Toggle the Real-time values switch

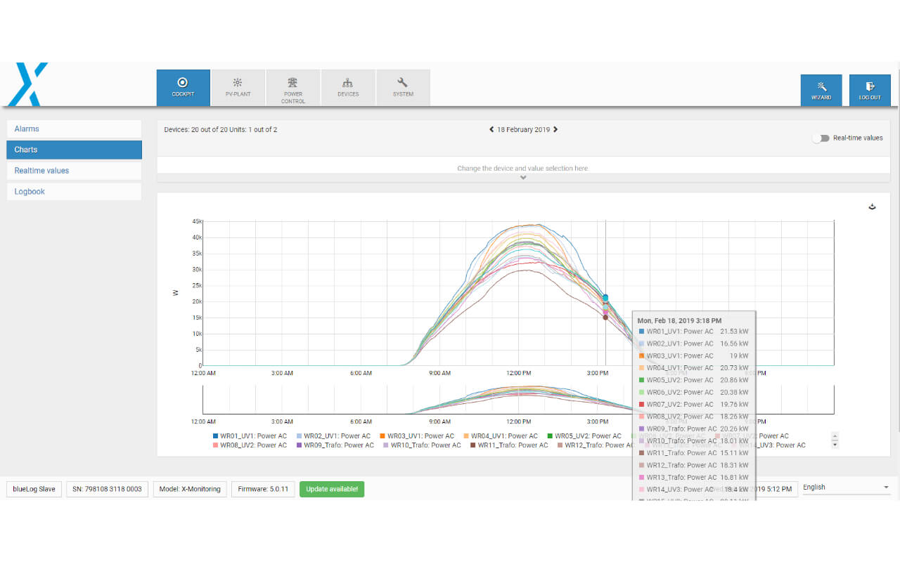[820, 138]
